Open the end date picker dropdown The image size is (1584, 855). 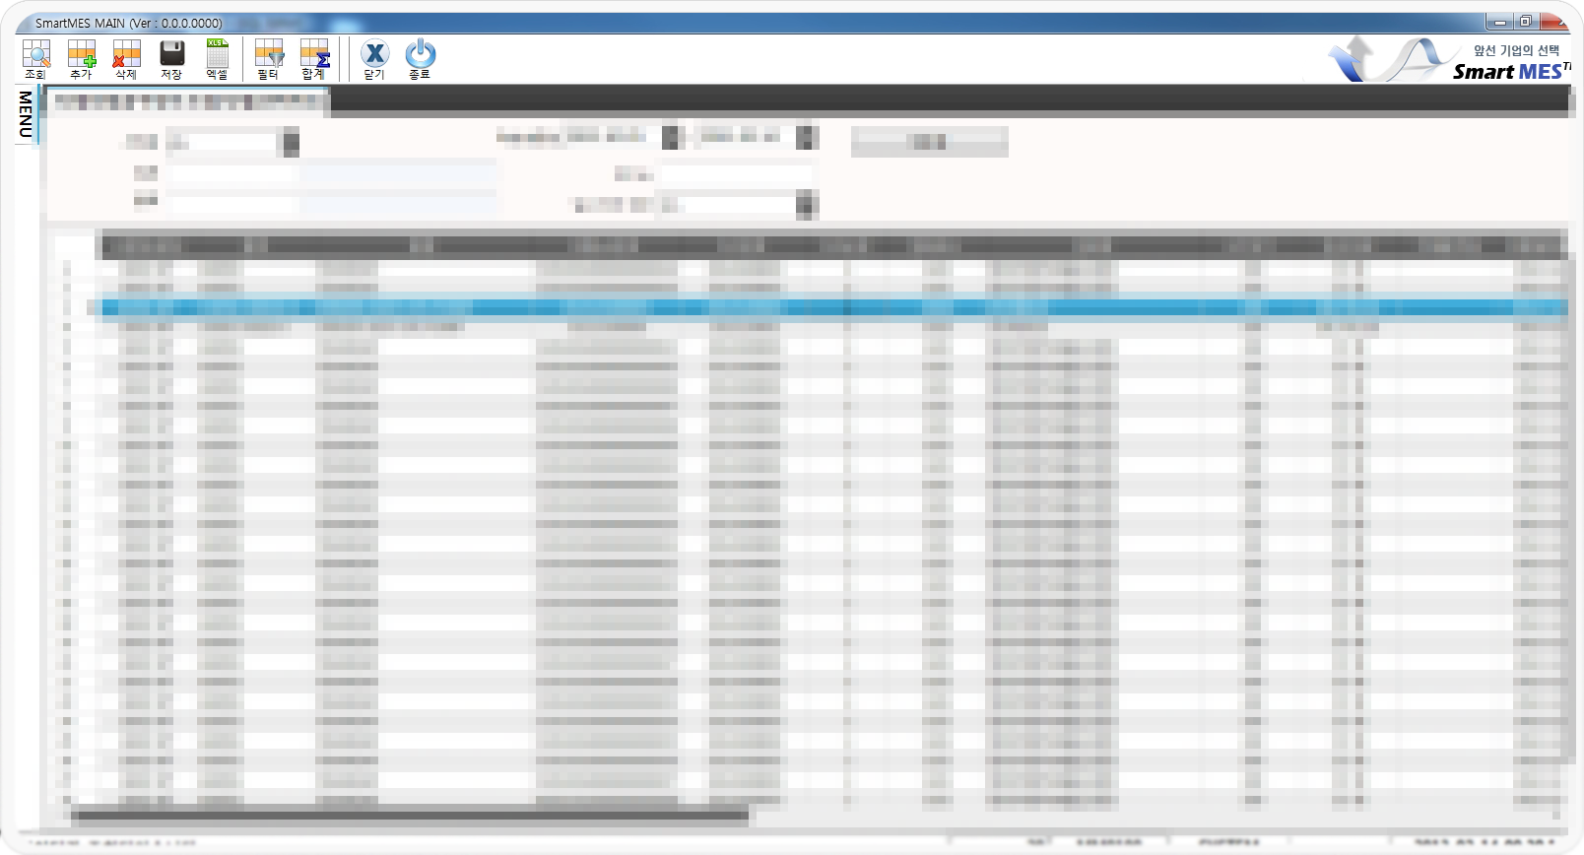tap(807, 137)
